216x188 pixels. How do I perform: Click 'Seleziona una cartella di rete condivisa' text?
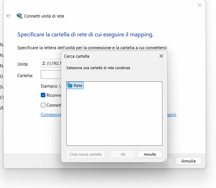point(98,68)
